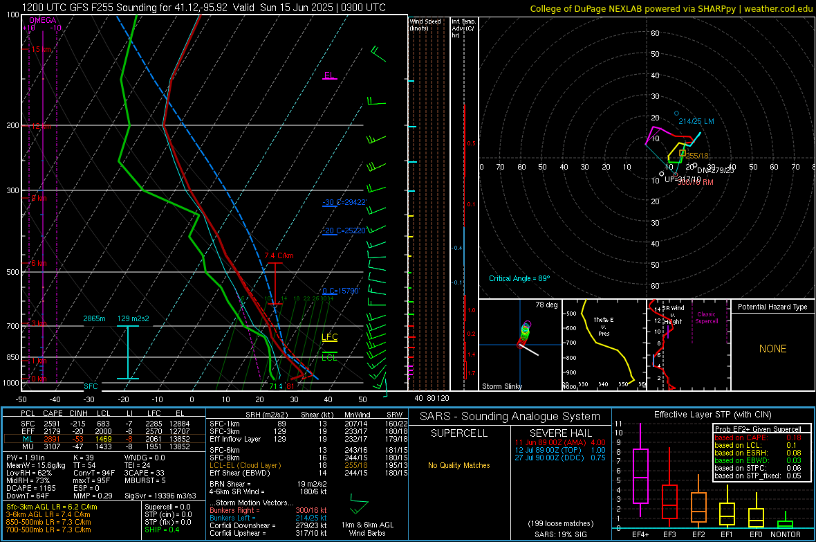
Task: Click the 'Bunkers Left = 214/25 kt' line
Action: tap(268, 518)
